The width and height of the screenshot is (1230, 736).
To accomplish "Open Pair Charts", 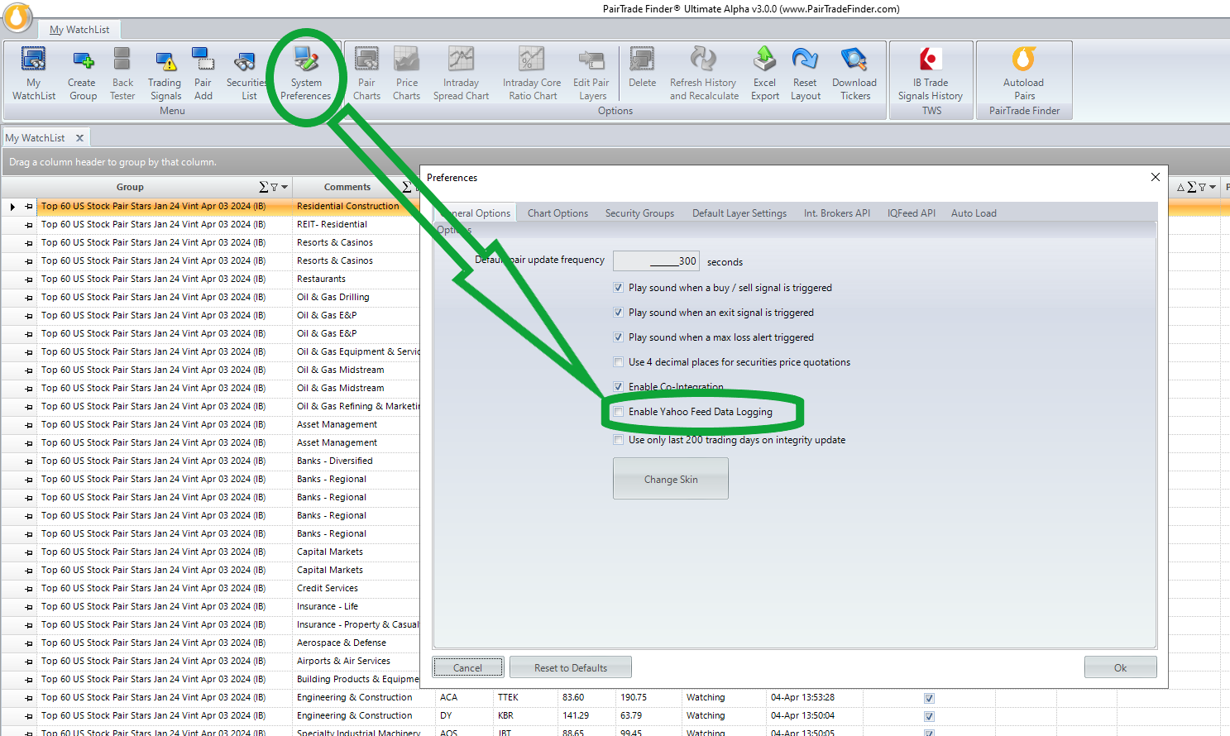I will click(x=366, y=74).
